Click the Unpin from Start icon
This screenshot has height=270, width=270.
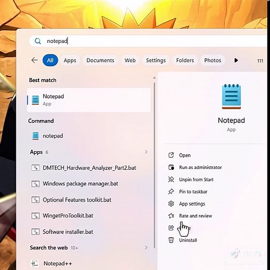171,179
